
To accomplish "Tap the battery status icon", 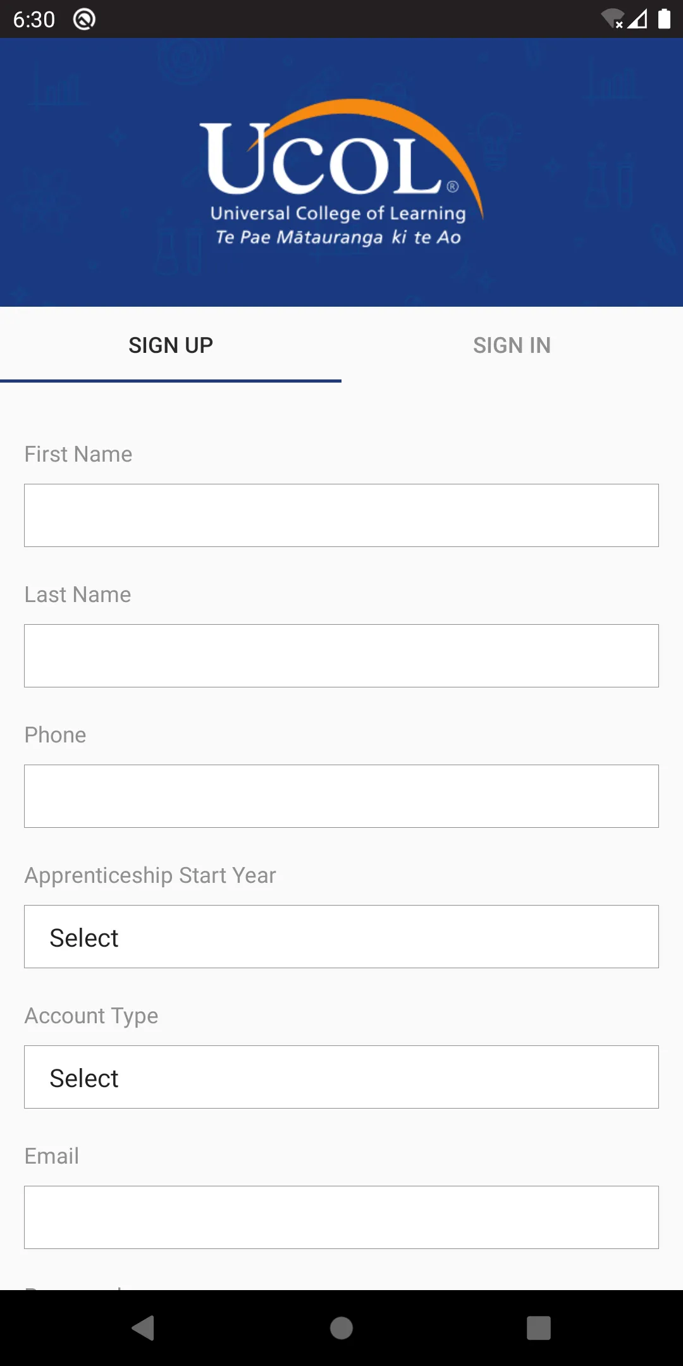I will pos(664,19).
